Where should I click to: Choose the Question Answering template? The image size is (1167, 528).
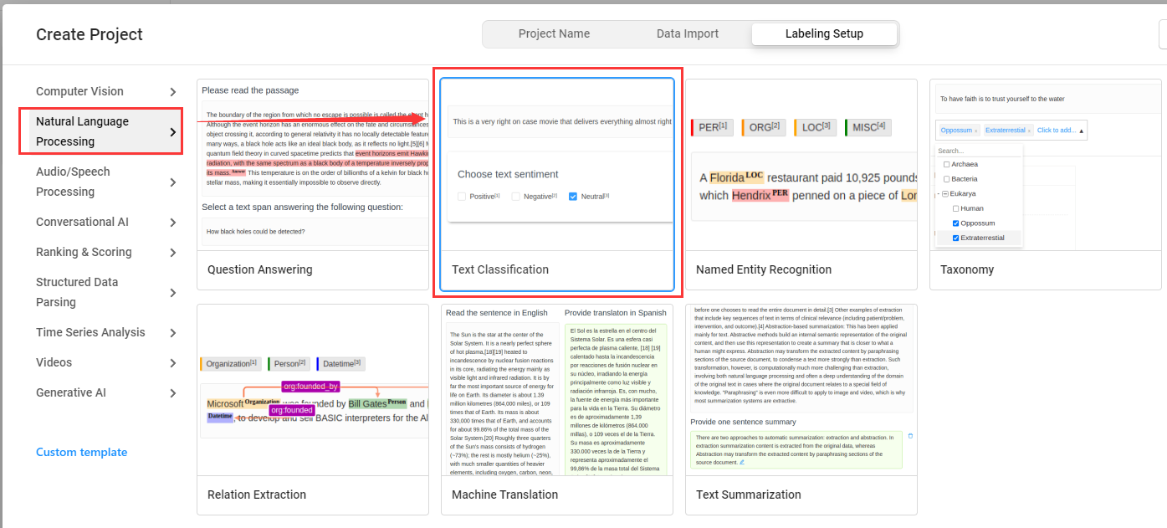point(313,184)
